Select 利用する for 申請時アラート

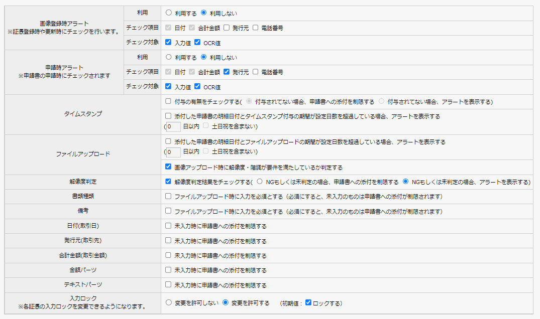point(169,57)
